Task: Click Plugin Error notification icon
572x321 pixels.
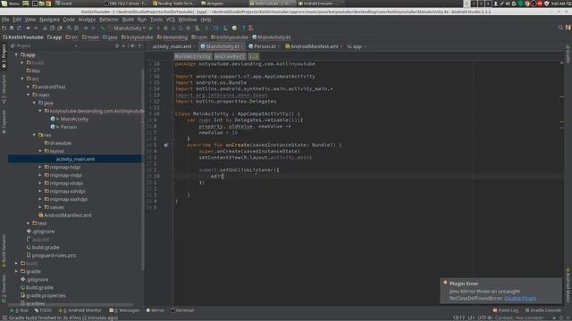Action: point(445,283)
